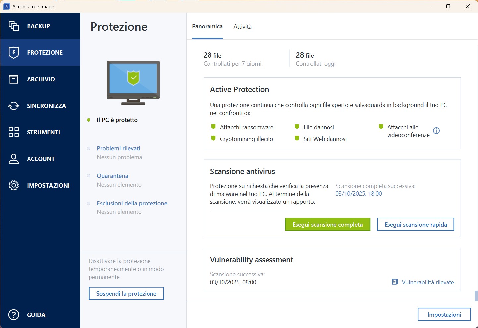
Task: Click the vertical scrollbar thumb
Action: (x=476, y=296)
